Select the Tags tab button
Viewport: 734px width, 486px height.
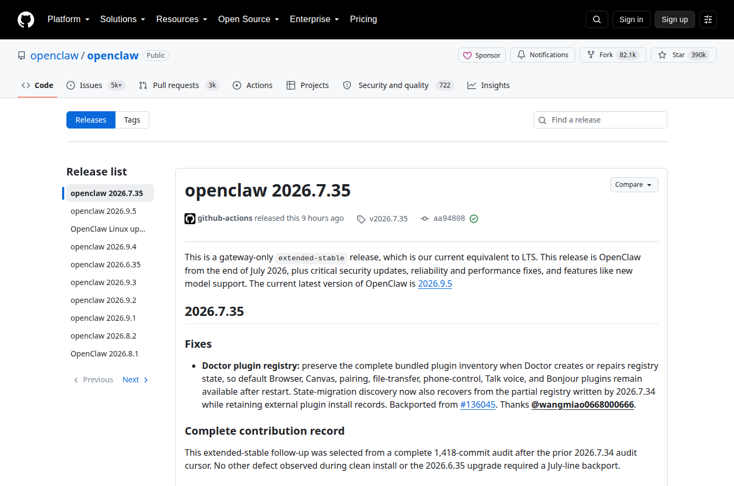132,120
